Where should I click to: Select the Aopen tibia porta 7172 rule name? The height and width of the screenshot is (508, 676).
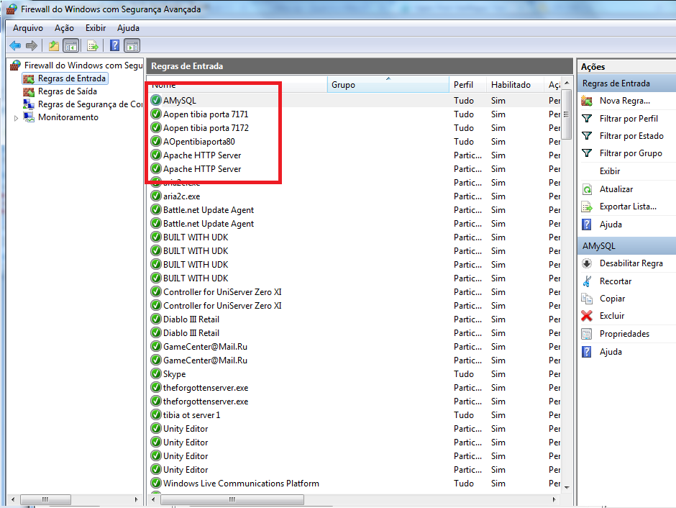pyautogui.click(x=206, y=127)
